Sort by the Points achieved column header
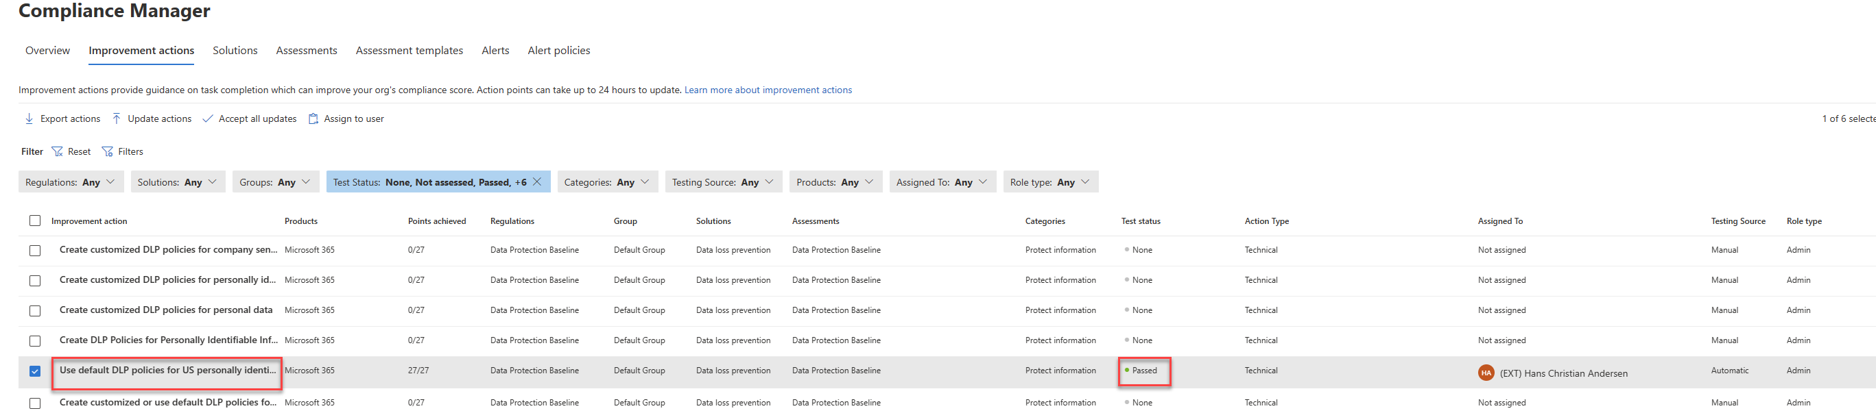Screen dimensions: 1876x413 tap(437, 221)
